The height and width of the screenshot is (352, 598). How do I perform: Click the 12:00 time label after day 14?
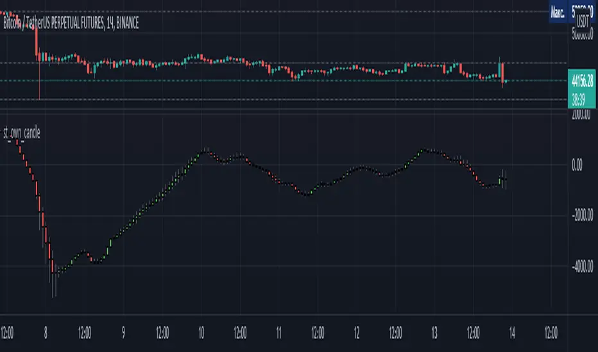551,333
